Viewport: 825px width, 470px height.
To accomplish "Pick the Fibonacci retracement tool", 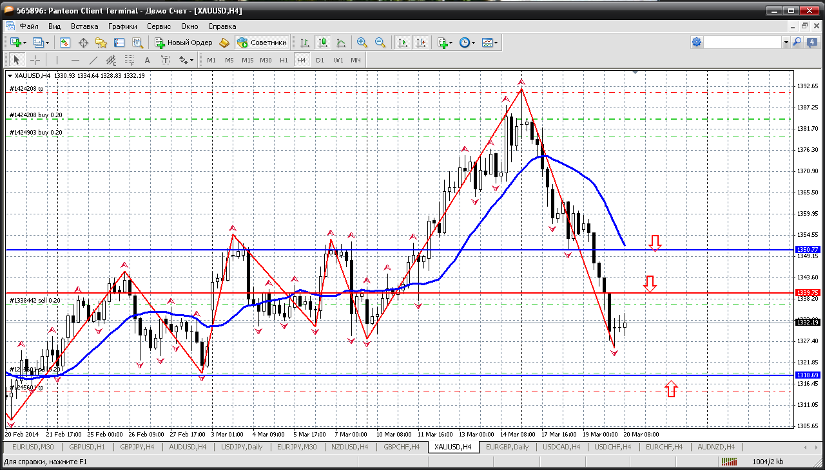I will click(x=129, y=60).
